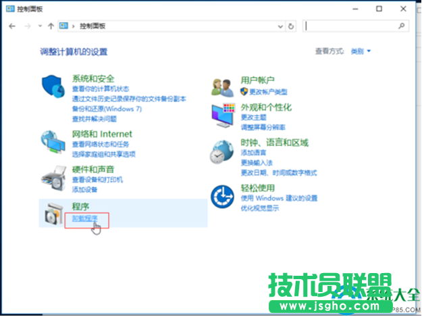422x317 pixels.
Task: Click 更改日期、时间或数字格式 link
Action: [x=279, y=172]
